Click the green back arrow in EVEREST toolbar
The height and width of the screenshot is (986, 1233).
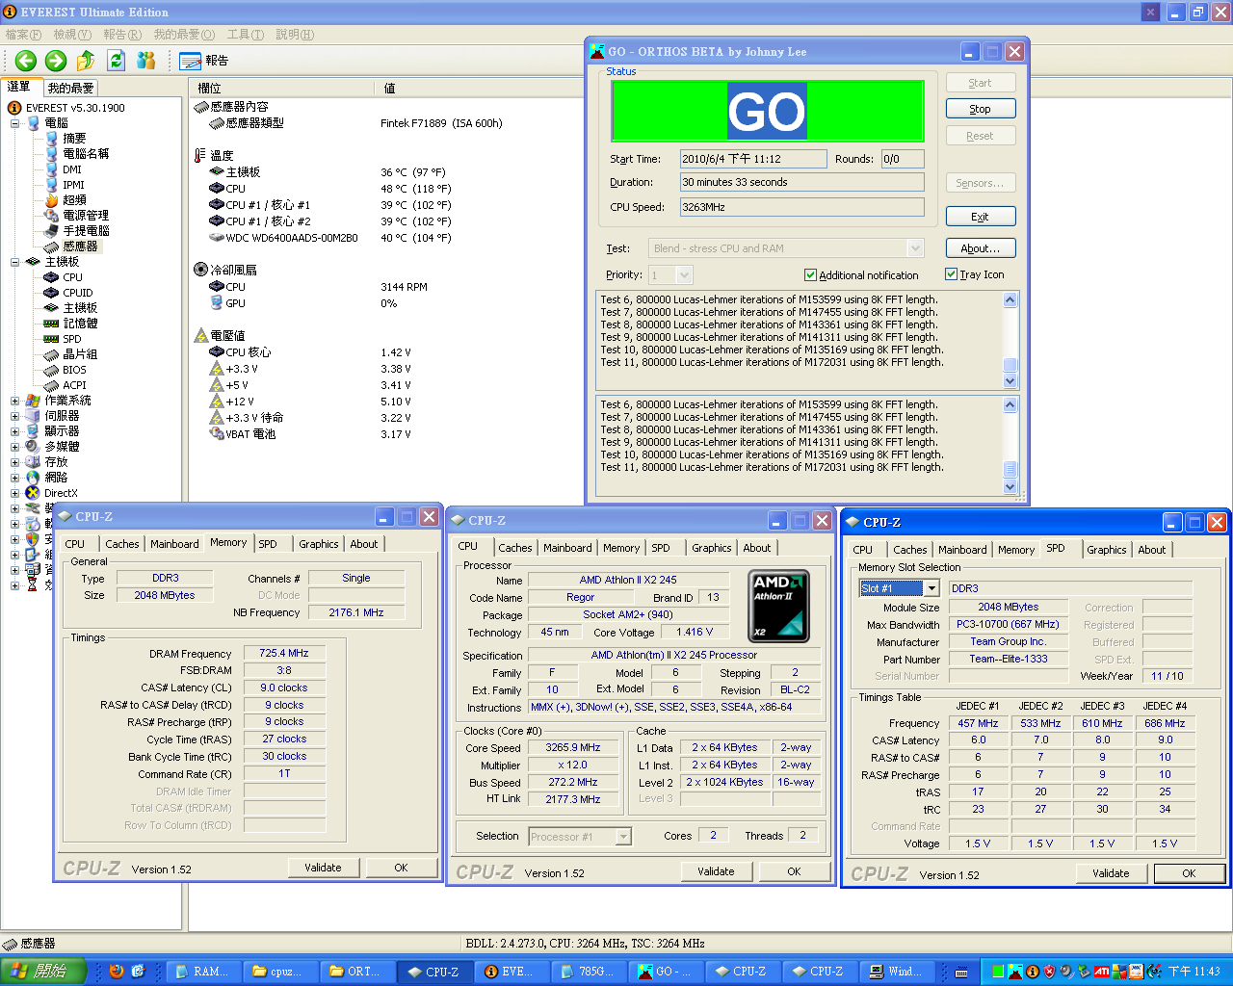(26, 61)
